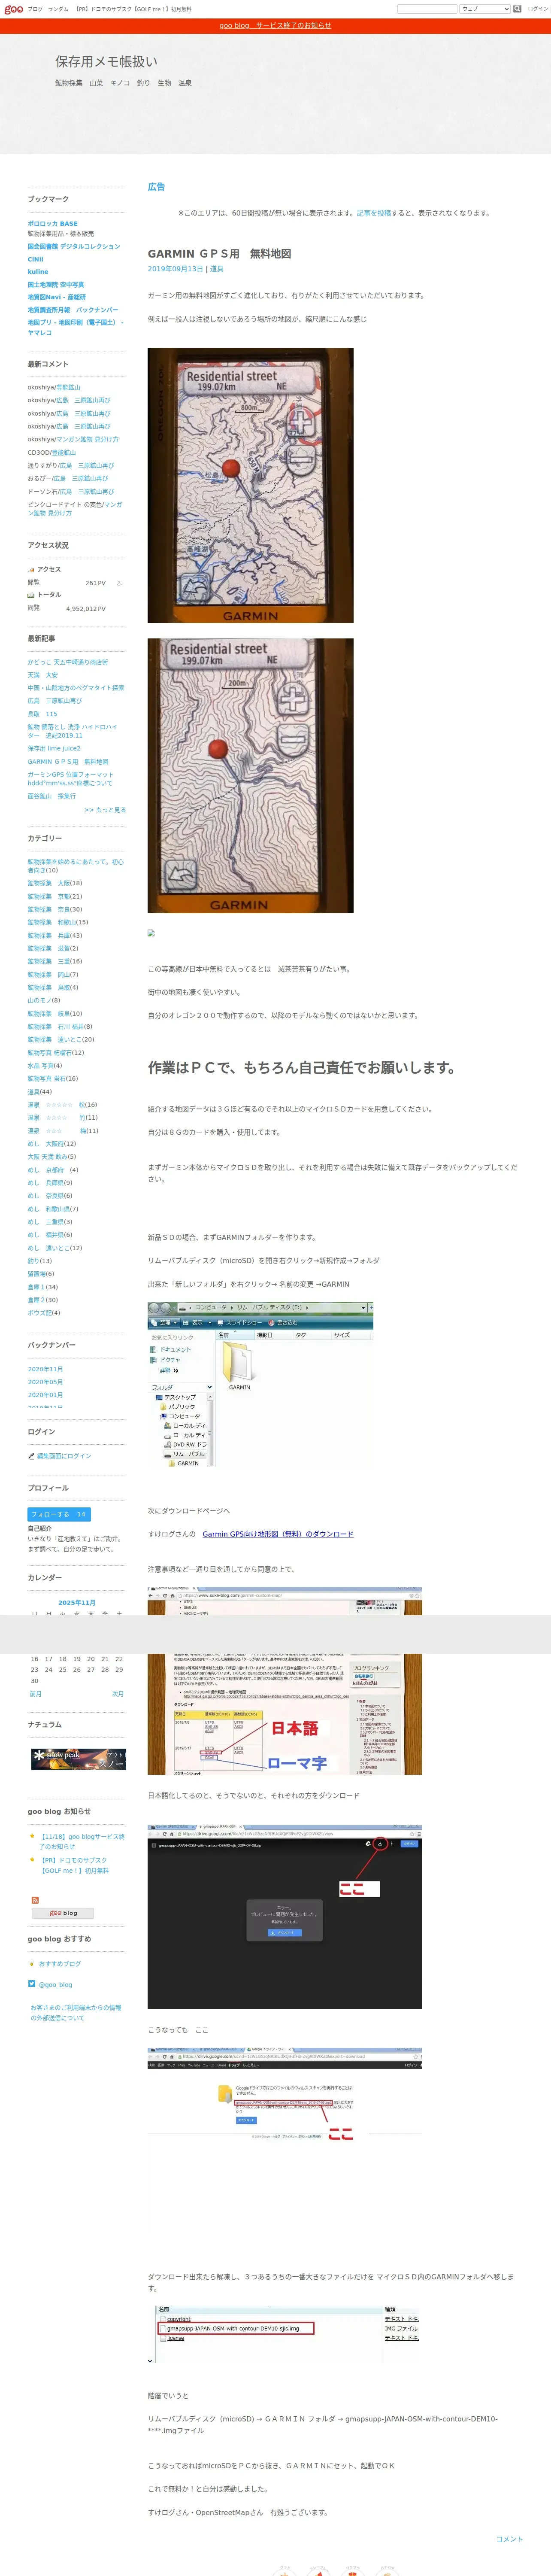Click the goo logo in the top bar
Image resolution: width=551 pixels, height=2576 pixels.
(x=12, y=9)
